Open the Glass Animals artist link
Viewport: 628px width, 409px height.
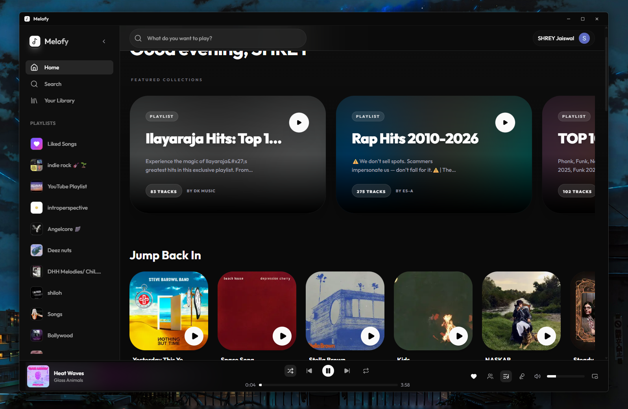pyautogui.click(x=68, y=380)
